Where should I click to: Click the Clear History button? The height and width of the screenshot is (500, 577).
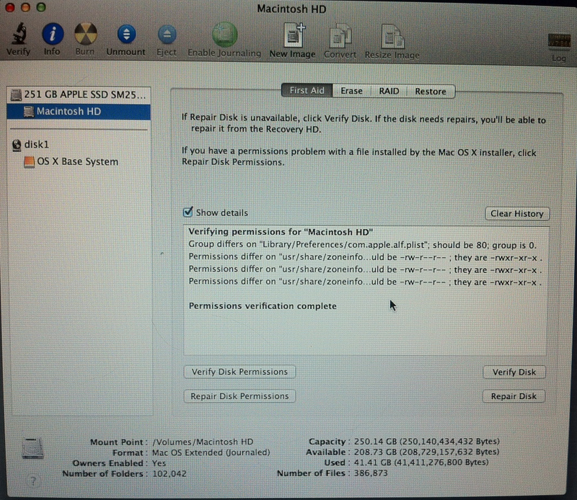[517, 213]
